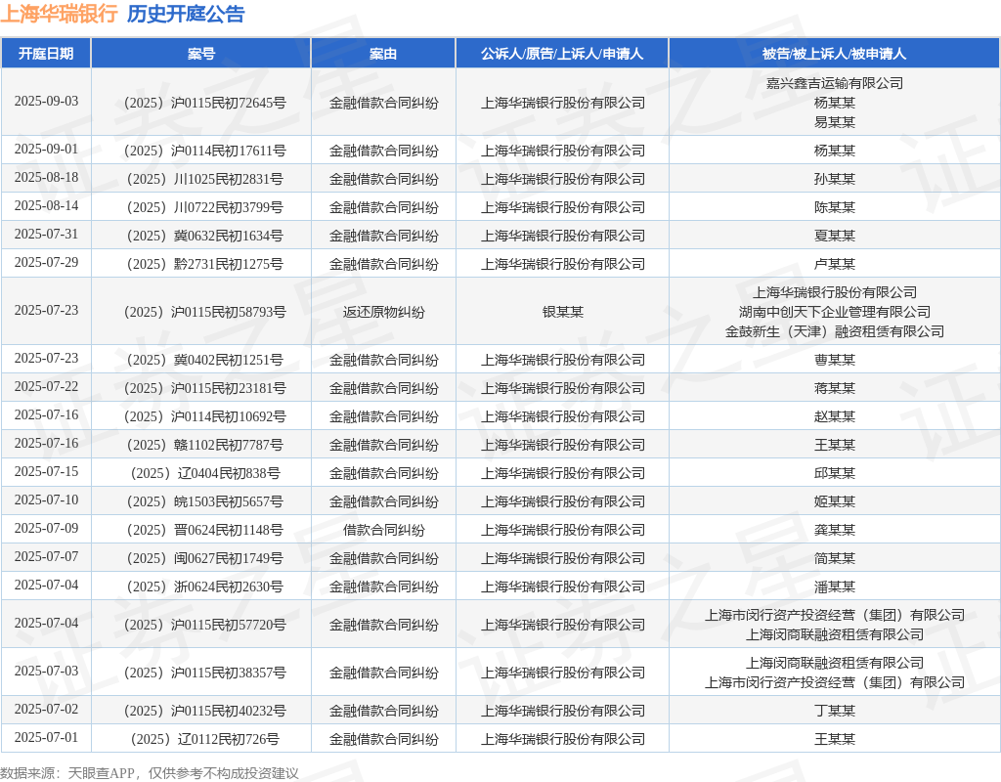Select case number 沪0115民初38357号
This screenshot has height=782, width=1001.
tap(205, 673)
